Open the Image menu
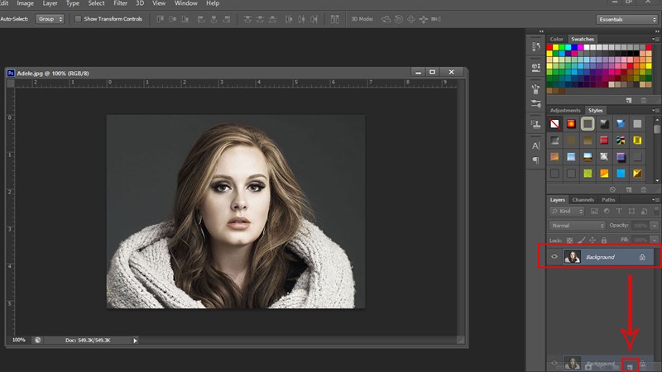The width and height of the screenshot is (662, 372). click(25, 3)
